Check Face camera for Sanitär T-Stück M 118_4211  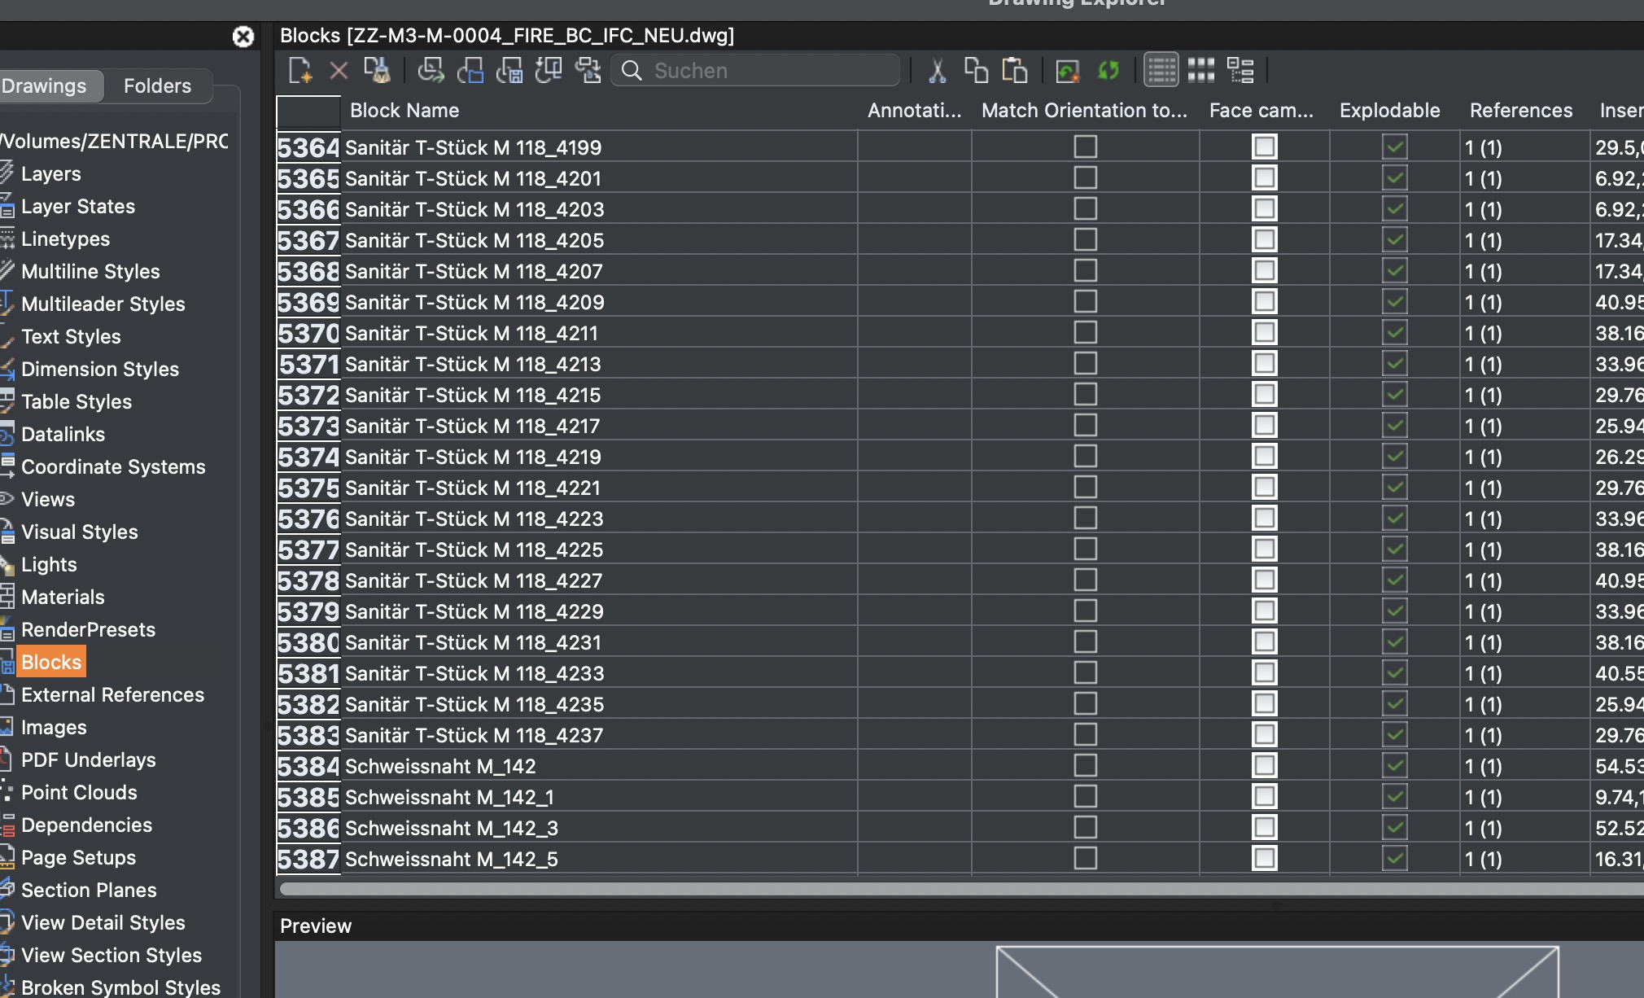coord(1263,332)
